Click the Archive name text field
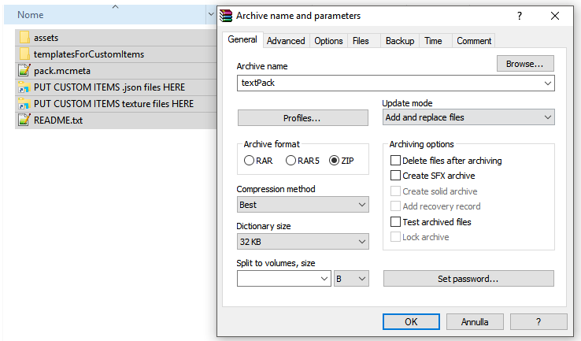The width and height of the screenshot is (581, 341). [390, 83]
